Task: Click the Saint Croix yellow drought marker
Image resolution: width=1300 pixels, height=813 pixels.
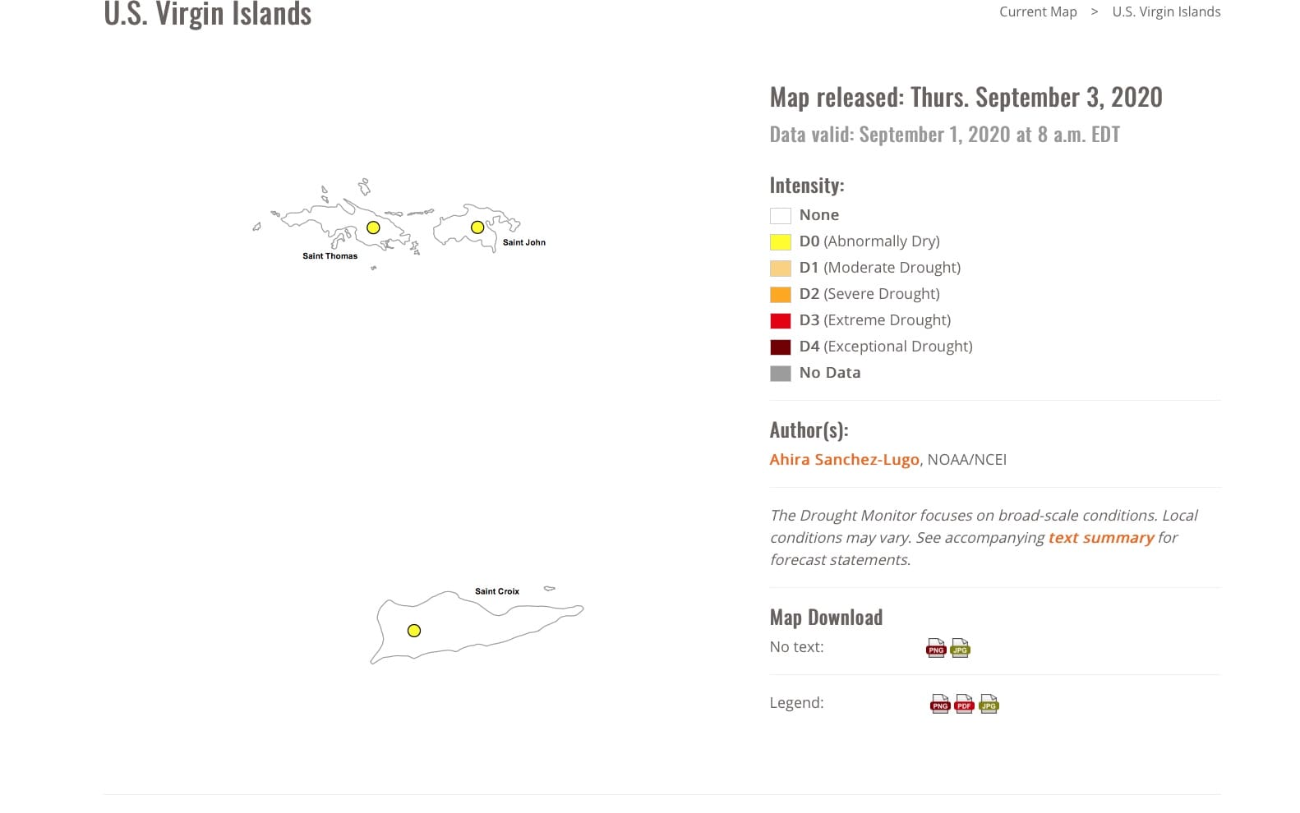Action: (414, 631)
